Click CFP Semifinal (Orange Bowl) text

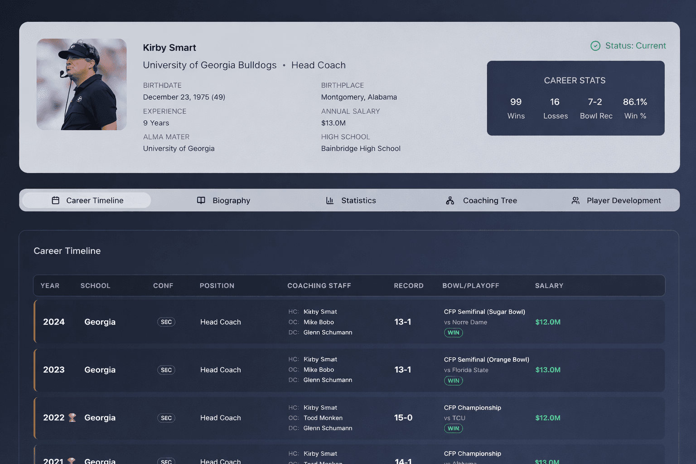(x=487, y=359)
